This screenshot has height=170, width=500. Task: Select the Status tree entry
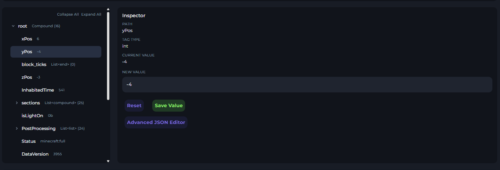(x=28, y=141)
